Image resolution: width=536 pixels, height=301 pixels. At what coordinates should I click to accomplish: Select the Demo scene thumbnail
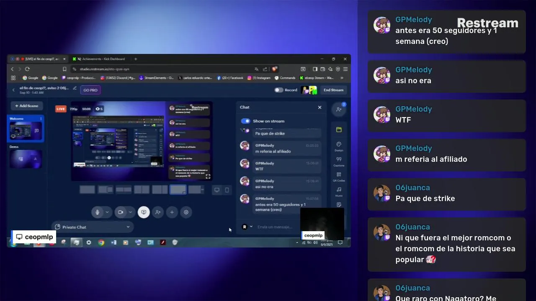26,159
